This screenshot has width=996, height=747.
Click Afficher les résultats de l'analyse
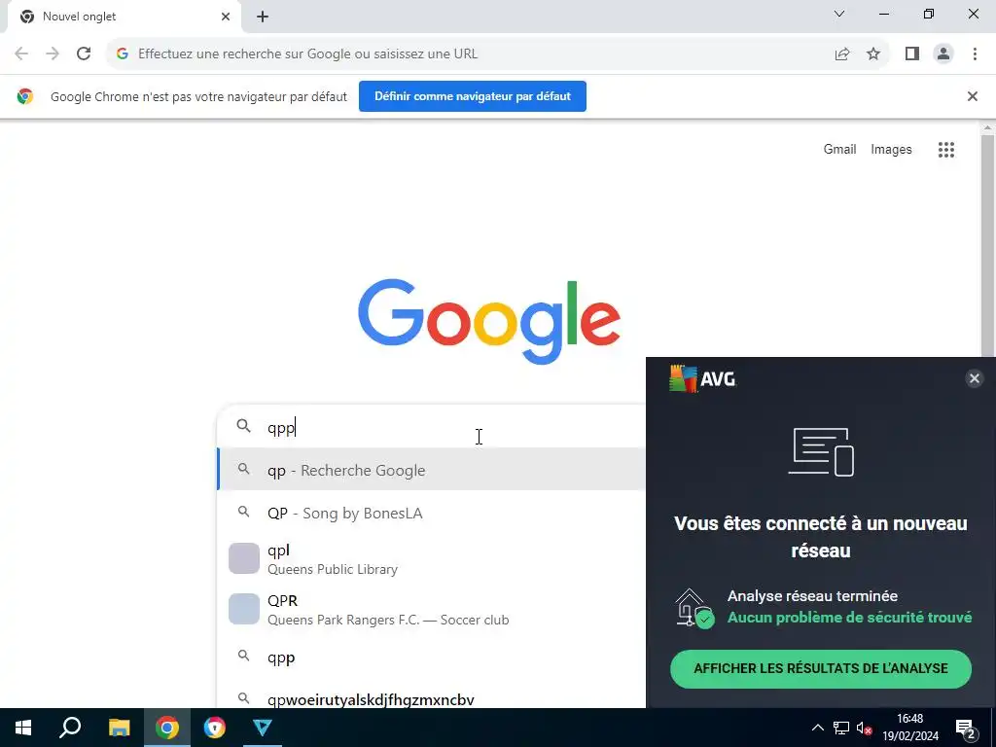[x=821, y=668]
